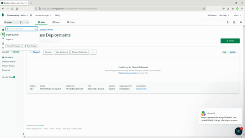
Task: Click the invite user icon
Action: coord(228,22)
